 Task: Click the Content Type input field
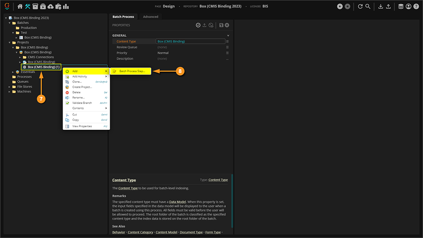(x=190, y=41)
